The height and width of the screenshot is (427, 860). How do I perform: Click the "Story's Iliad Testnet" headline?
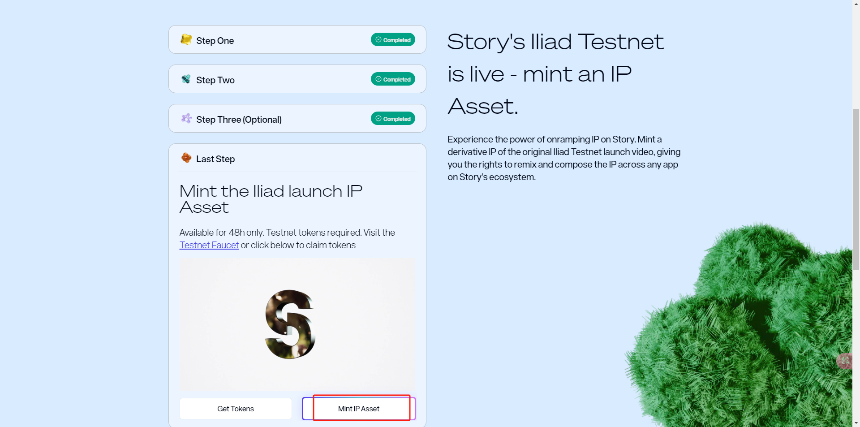coord(555,42)
